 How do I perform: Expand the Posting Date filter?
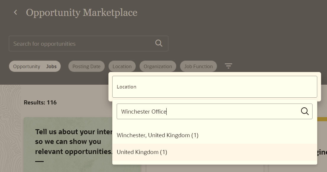pos(86,66)
